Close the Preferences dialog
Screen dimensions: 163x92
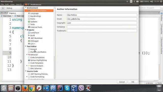(26, 5)
